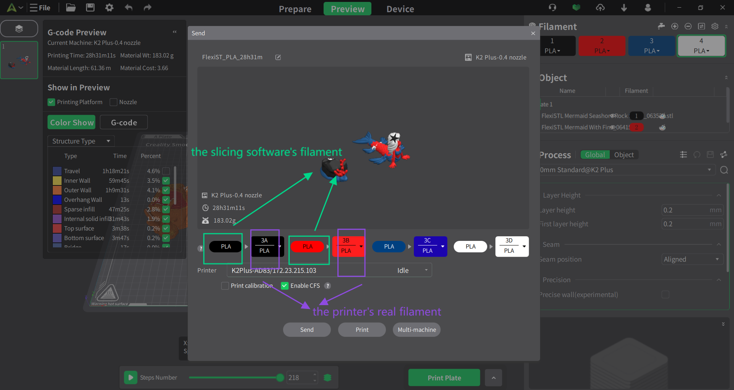Viewport: 734px width, 390px height.
Task: Select filament 2 red PLA swatch
Action: [602, 46]
